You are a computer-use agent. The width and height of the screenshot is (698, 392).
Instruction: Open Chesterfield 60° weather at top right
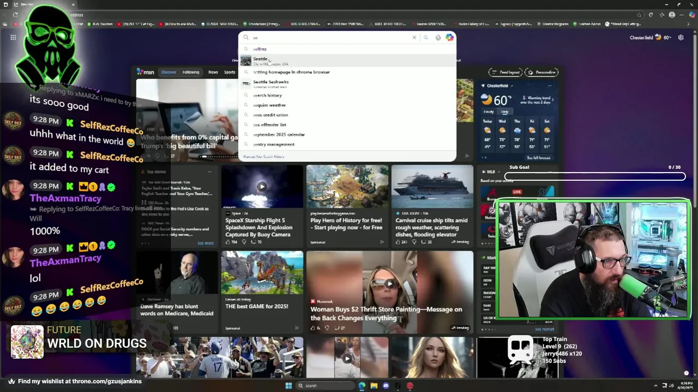pyautogui.click(x=650, y=38)
